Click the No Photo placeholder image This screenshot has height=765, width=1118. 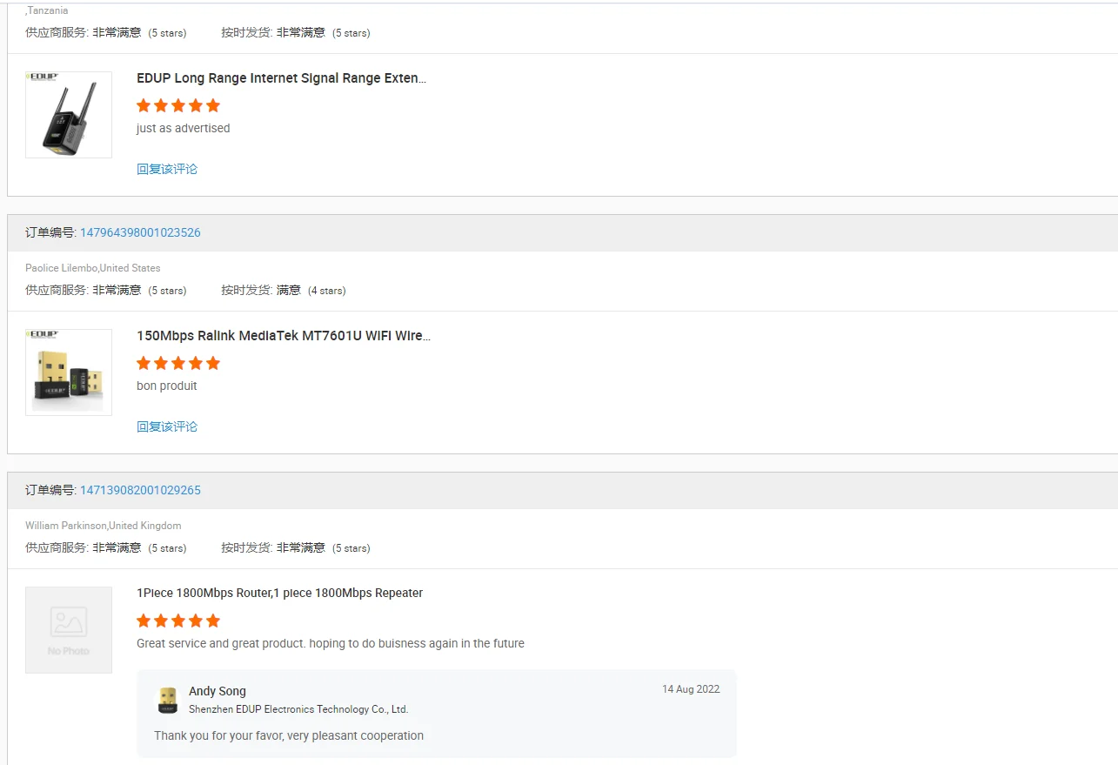[x=69, y=630]
